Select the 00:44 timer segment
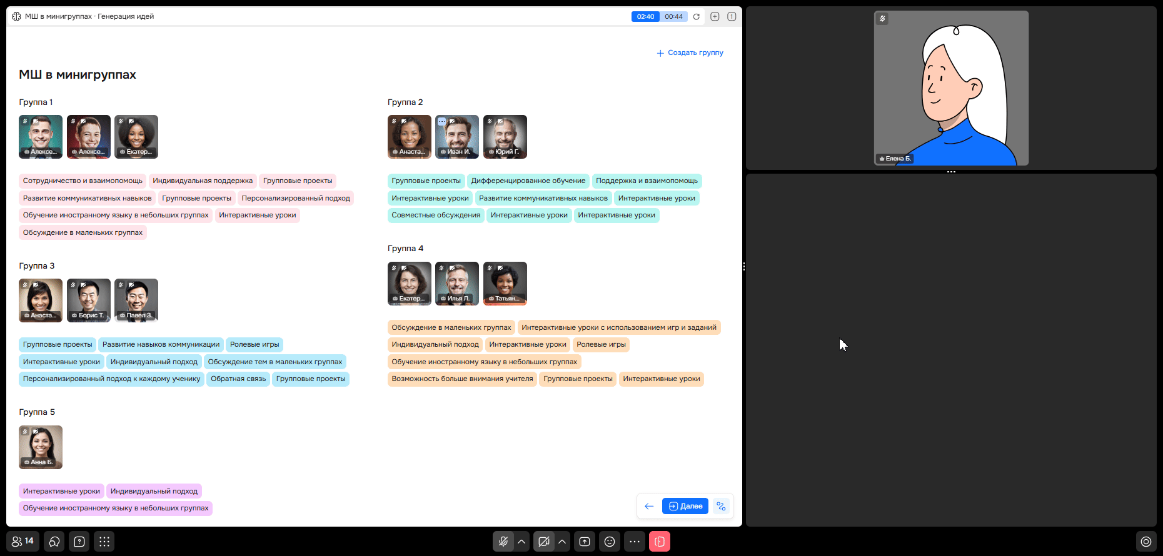The height and width of the screenshot is (556, 1163). pos(673,17)
